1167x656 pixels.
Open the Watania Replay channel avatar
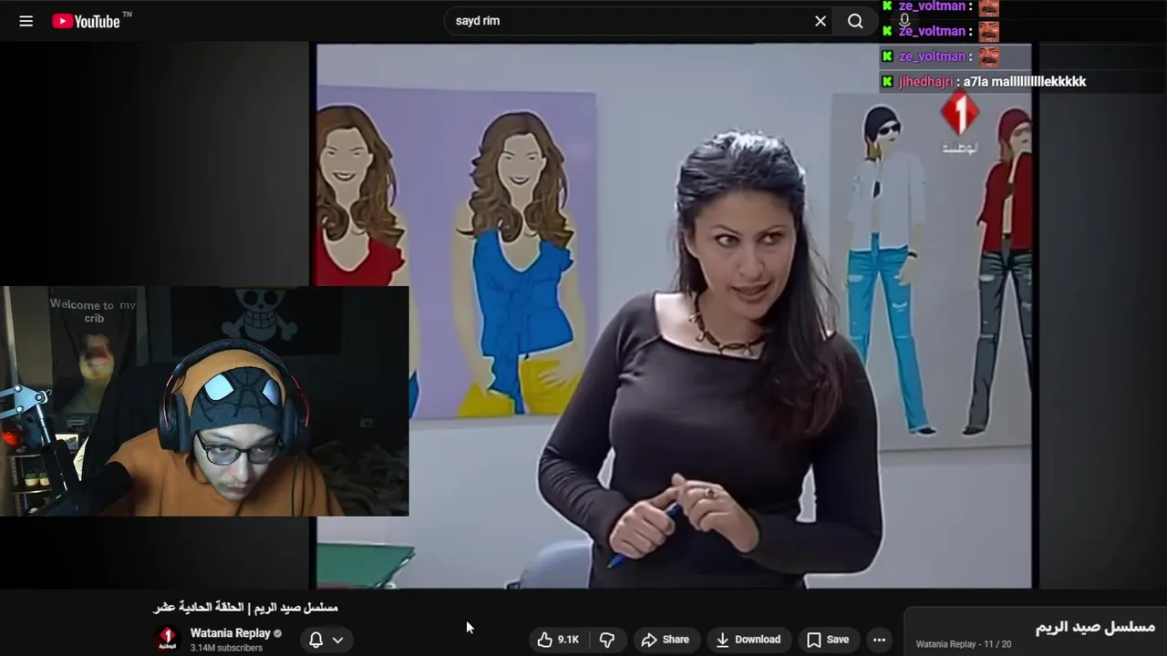(x=168, y=639)
